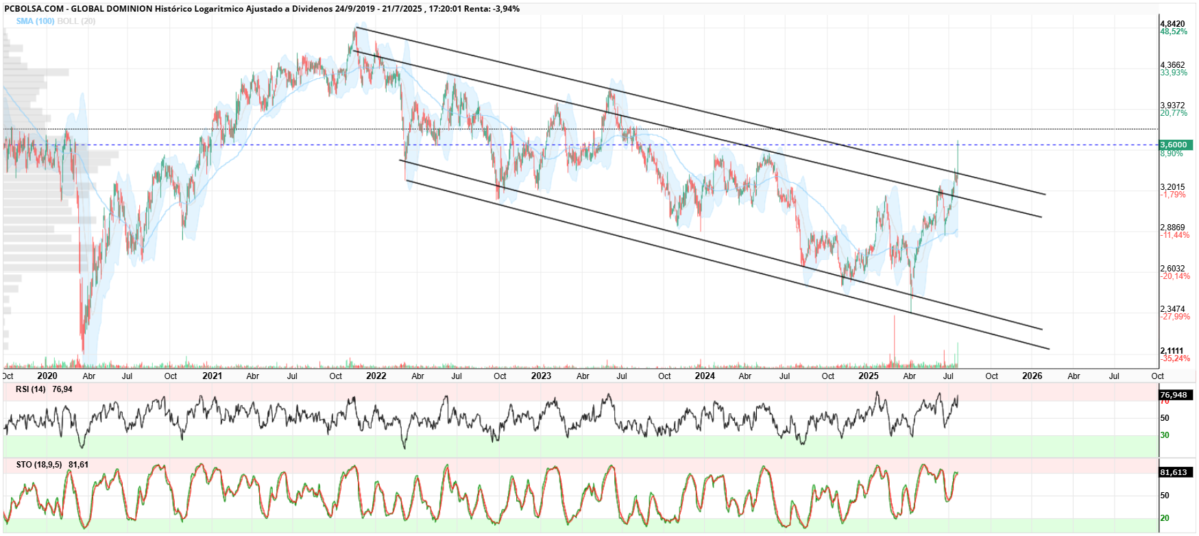Click the -35,24% percentage label
The width and height of the screenshot is (1199, 536).
[x=1175, y=358]
